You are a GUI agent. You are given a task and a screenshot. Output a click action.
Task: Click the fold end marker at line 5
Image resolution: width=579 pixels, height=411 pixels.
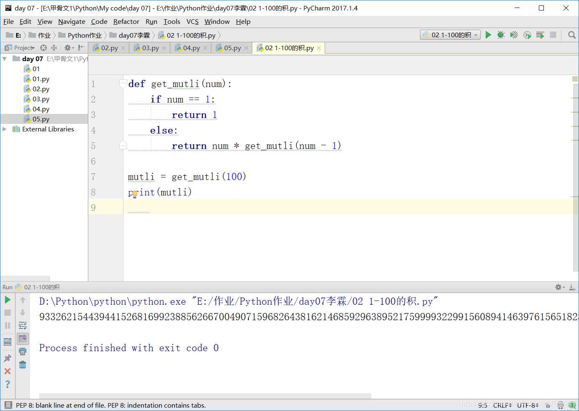click(123, 146)
